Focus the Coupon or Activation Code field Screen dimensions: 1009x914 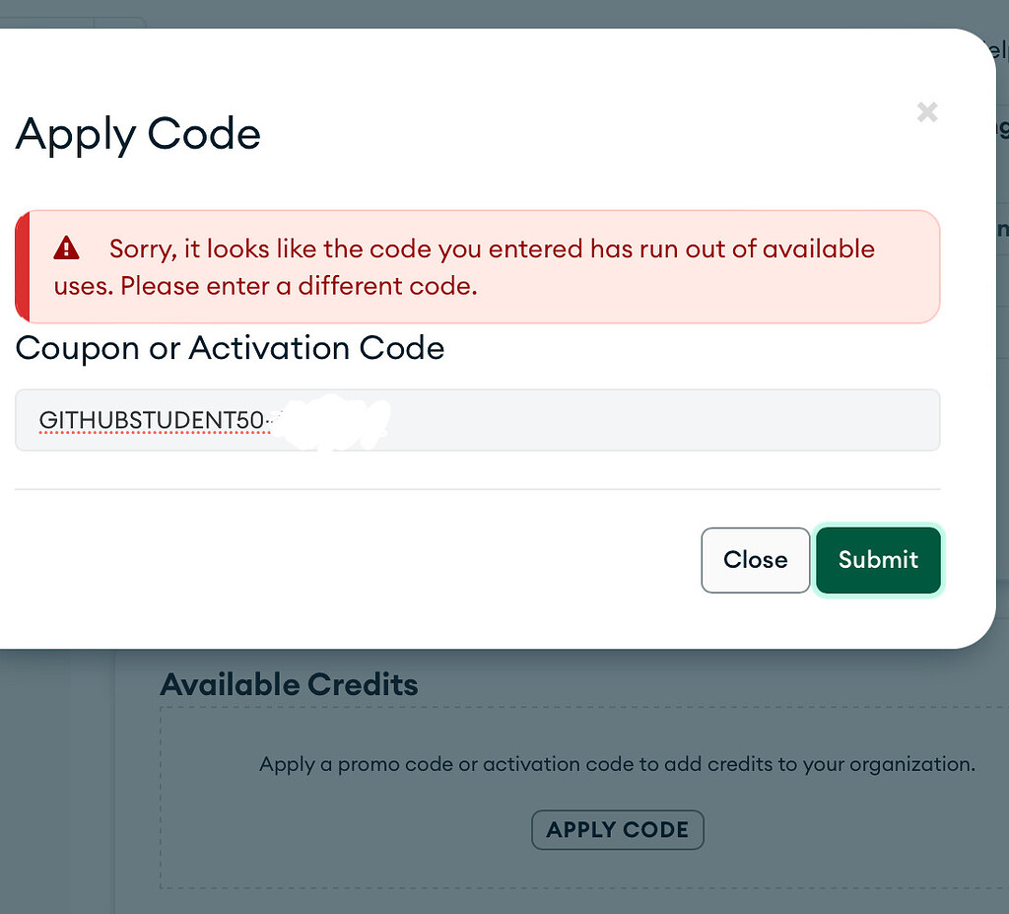591,421
